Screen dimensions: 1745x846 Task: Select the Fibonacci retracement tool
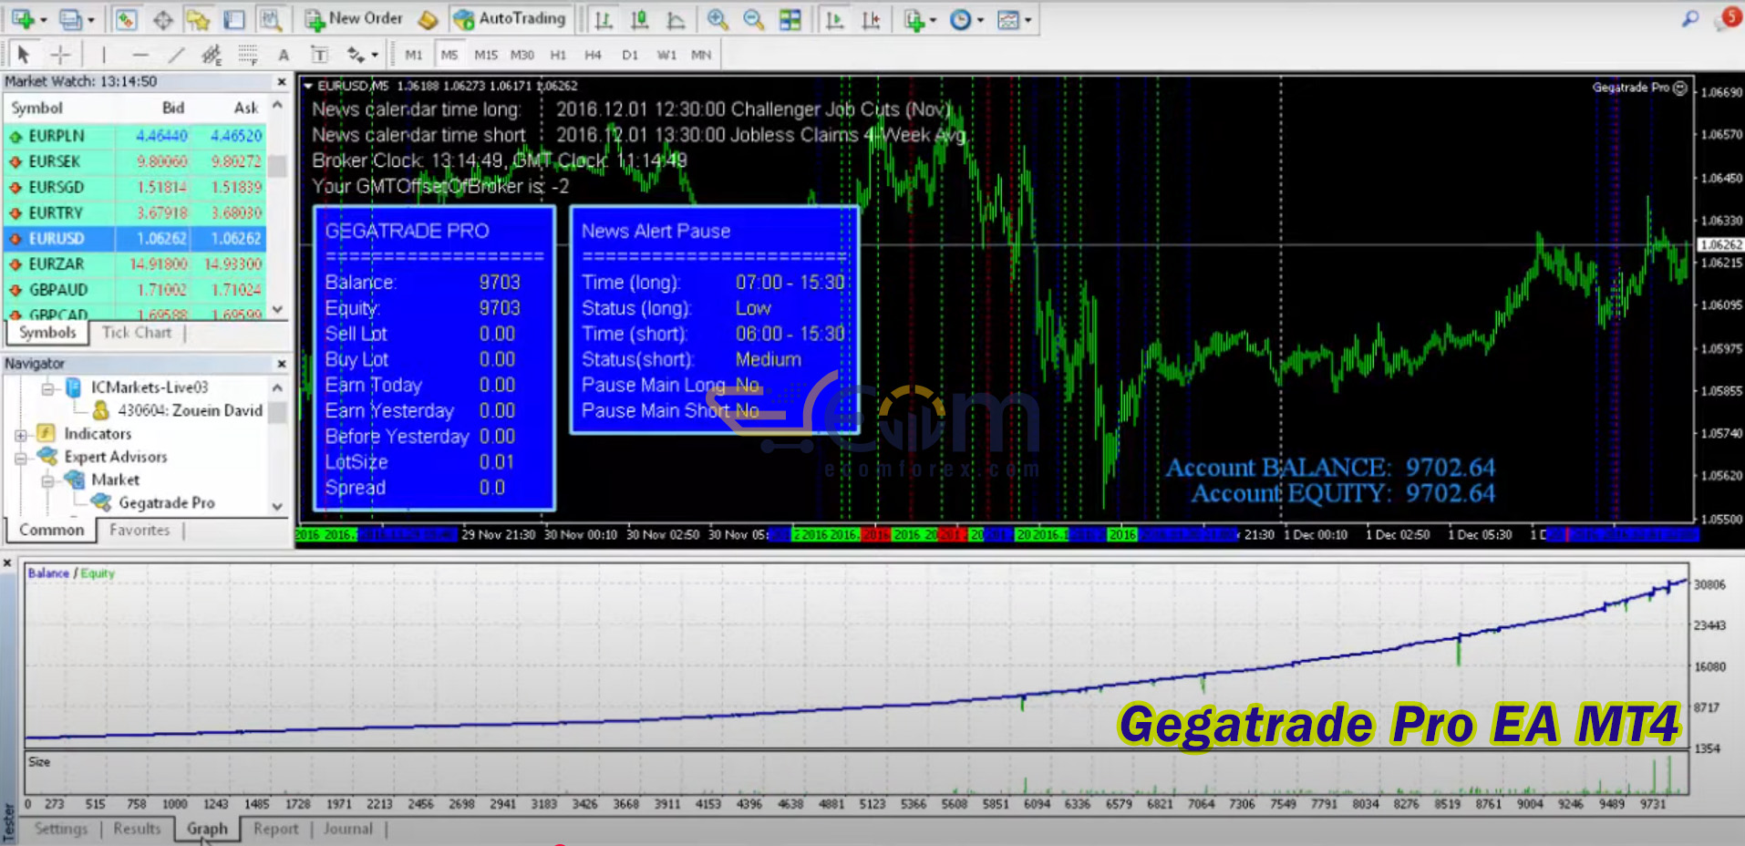(247, 55)
